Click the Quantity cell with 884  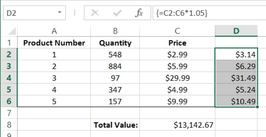point(115,67)
